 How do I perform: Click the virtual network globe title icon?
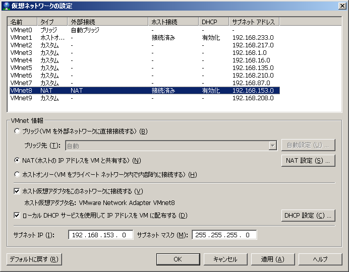pyautogui.click(x=7, y=6)
